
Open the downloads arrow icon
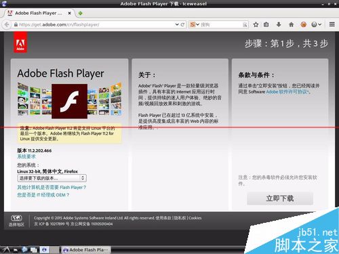279,24
